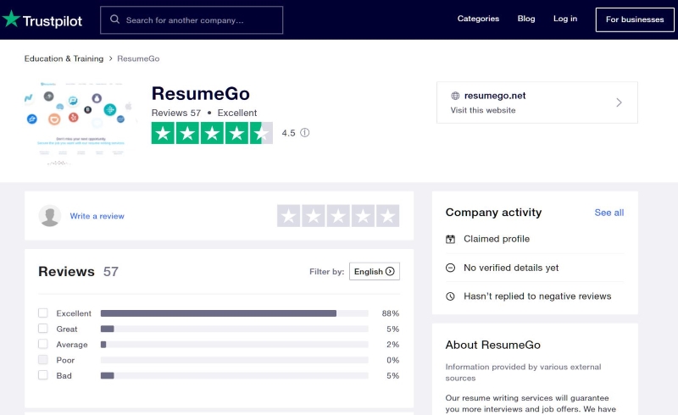
Task: Click the No verified details yet text
Action: coord(511,268)
